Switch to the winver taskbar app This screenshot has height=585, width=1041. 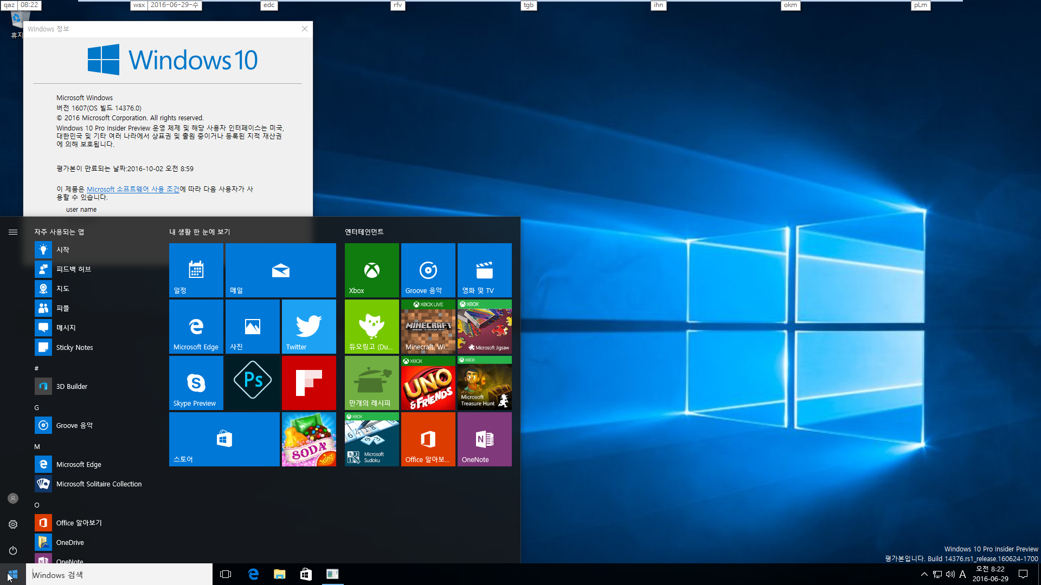pos(332,574)
